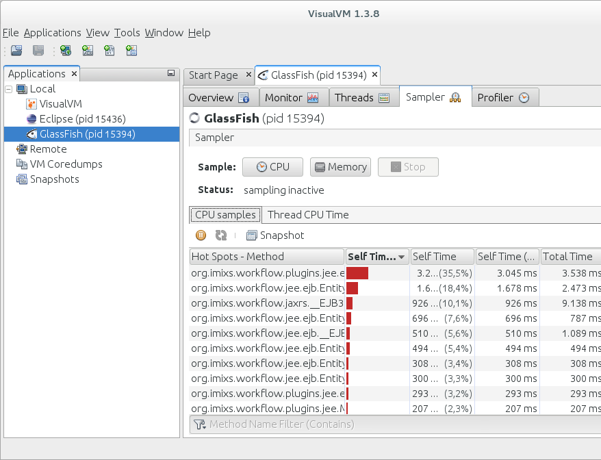Viewport: 601px width, 460px height.
Task: Click the refresh results icon
Action: [x=221, y=235]
